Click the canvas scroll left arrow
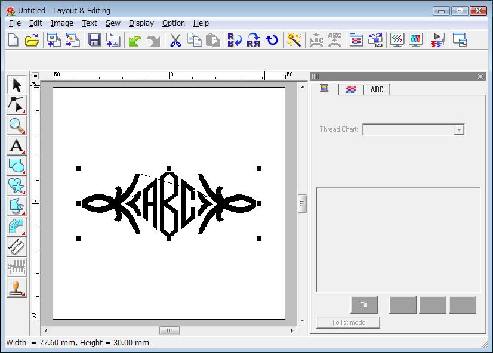This screenshot has width=493, height=353. pos(46,330)
